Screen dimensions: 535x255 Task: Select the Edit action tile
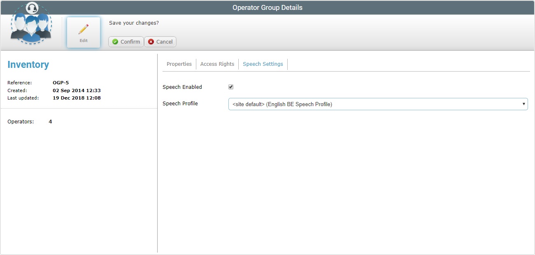[84, 32]
